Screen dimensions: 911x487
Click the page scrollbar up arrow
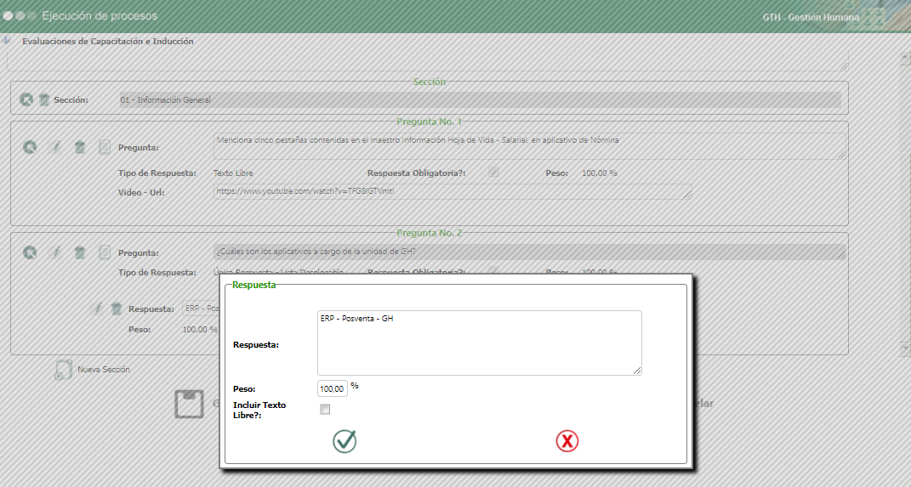(904, 59)
